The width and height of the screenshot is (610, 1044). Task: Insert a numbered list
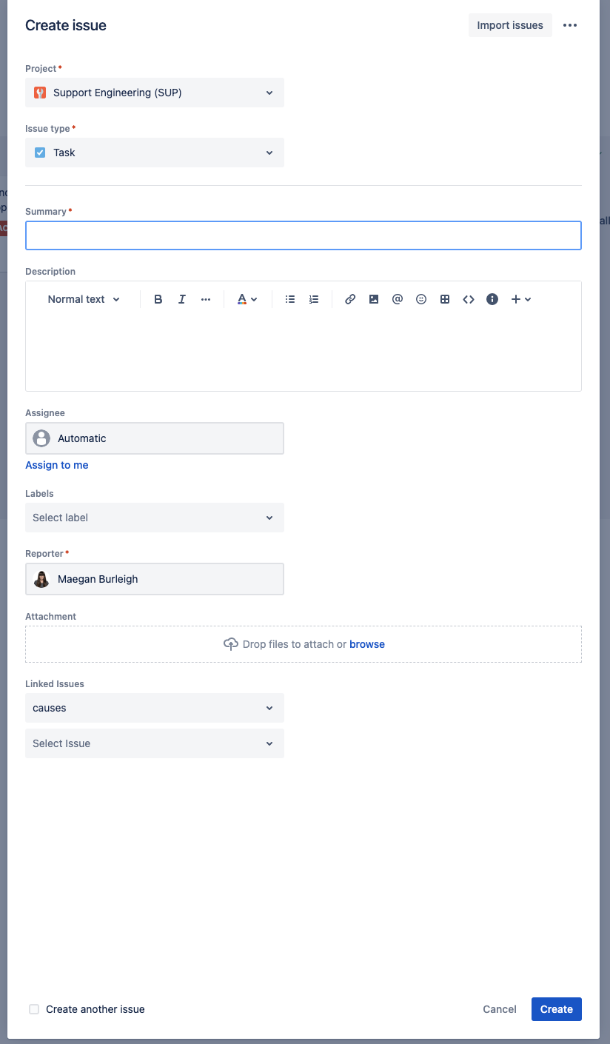coord(314,299)
